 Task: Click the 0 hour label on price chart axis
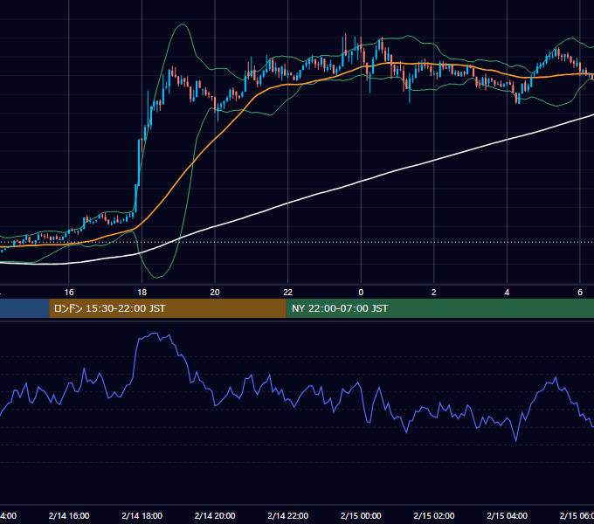point(361,293)
